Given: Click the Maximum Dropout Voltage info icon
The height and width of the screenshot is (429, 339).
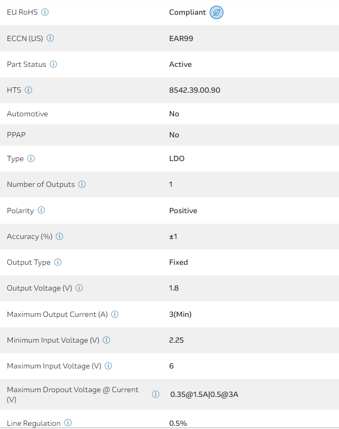Looking at the screenshot, I should coord(156,394).
